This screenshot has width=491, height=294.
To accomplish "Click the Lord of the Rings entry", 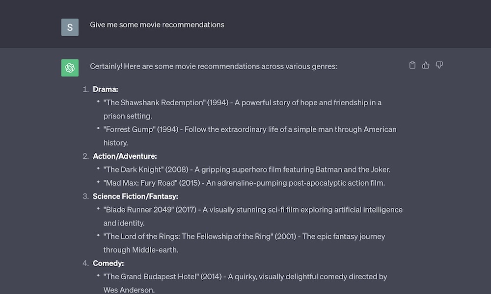I will [x=244, y=243].
